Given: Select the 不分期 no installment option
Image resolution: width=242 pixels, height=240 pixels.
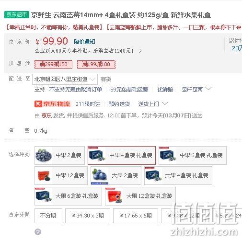Looking at the screenshot, I should [x=48, y=216].
